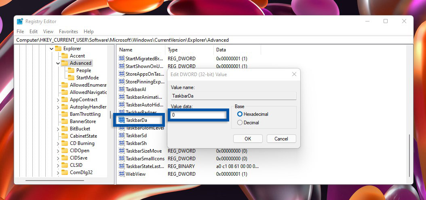Screen dimensions: 426x200
Task: Click the TaskbarStateLastRun binary value icon
Action: [121, 166]
